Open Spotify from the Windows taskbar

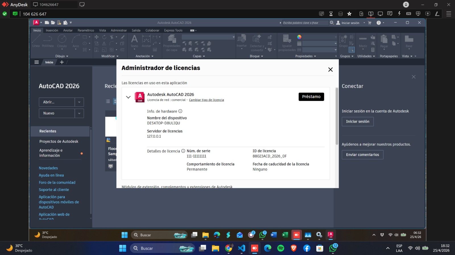(x=281, y=248)
